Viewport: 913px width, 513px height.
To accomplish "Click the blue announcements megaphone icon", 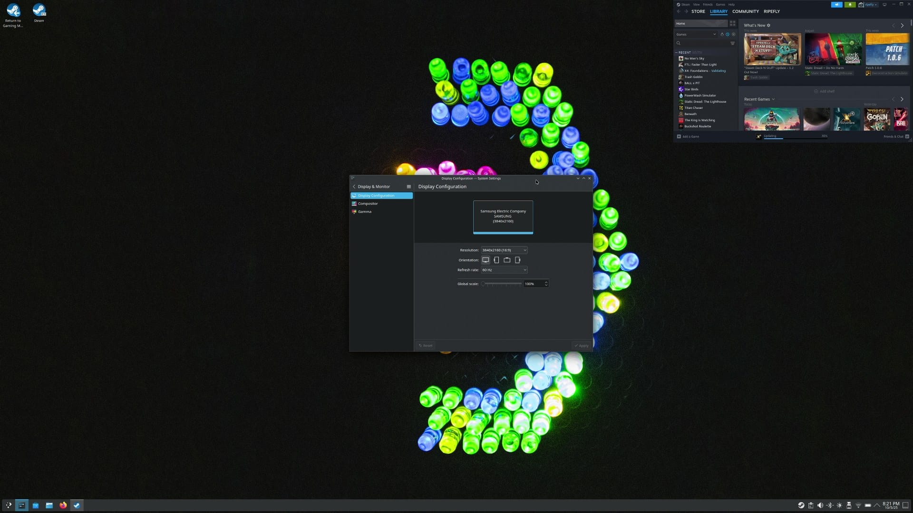I will [837, 5].
